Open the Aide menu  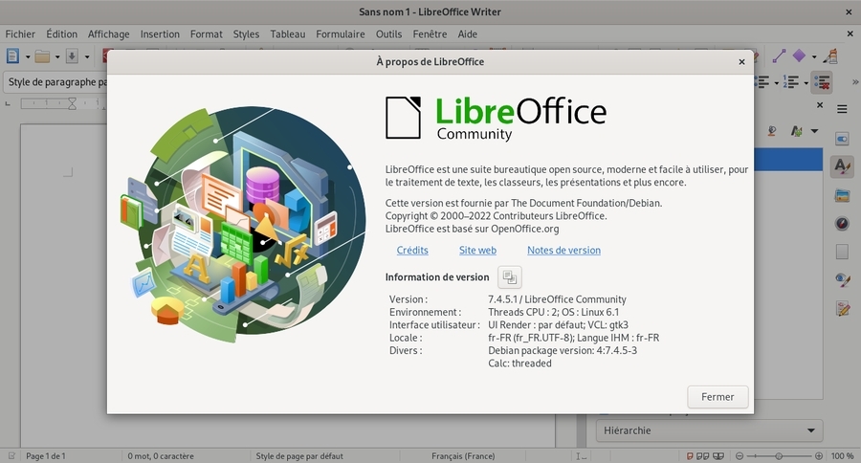tap(467, 34)
